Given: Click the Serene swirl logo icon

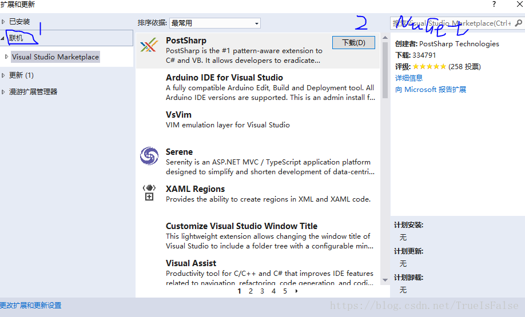Looking at the screenshot, I should (149, 156).
